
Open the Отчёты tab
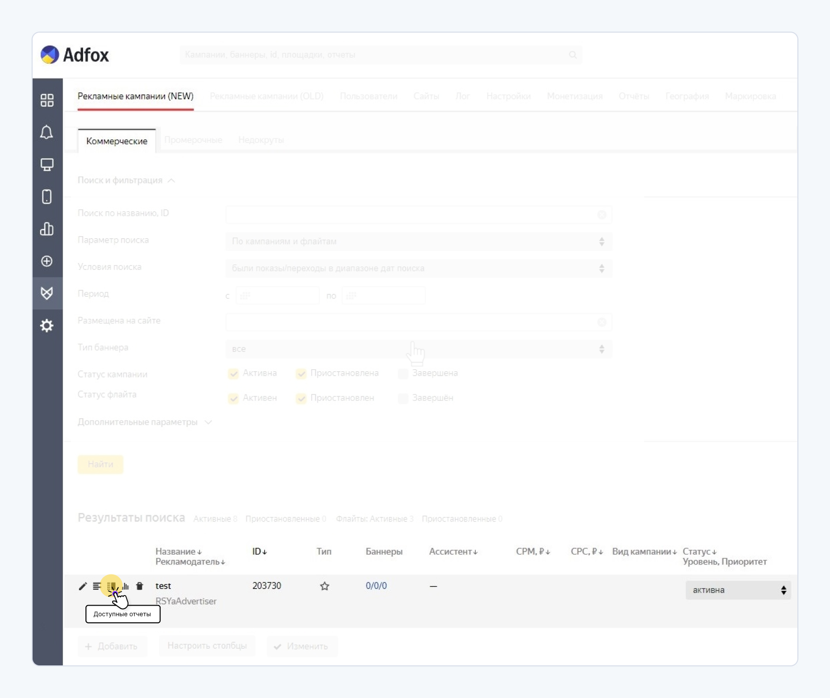click(x=634, y=96)
